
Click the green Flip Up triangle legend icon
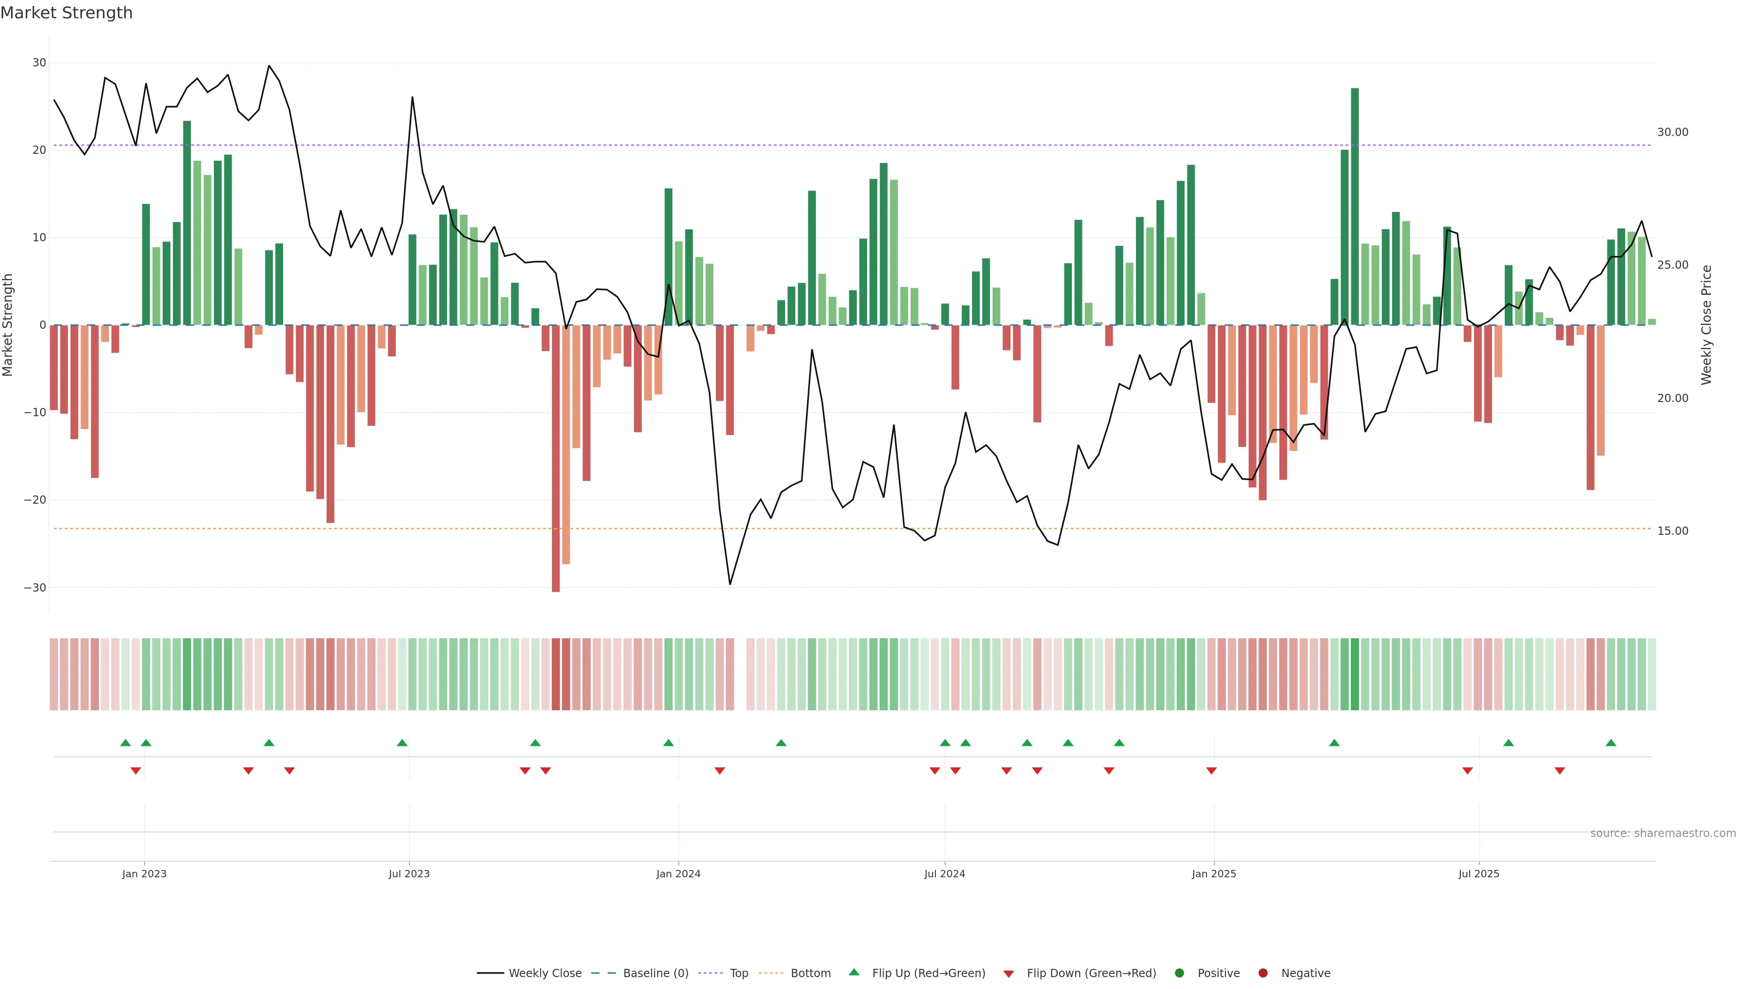853,972
